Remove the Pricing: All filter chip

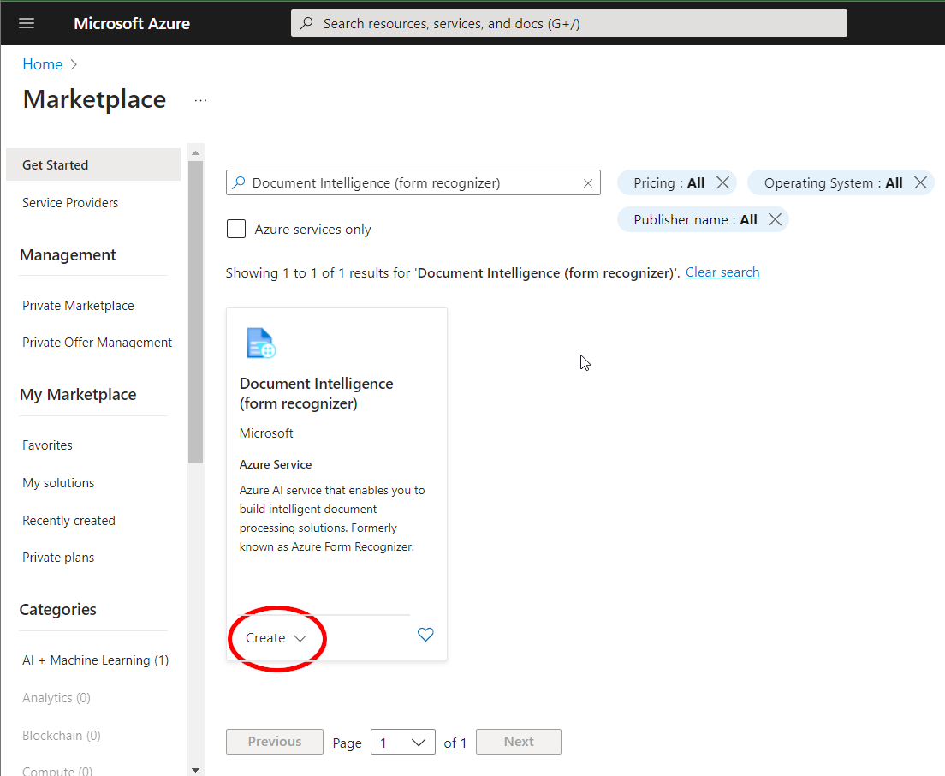[723, 182]
